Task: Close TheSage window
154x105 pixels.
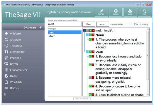Action: click(149, 5)
